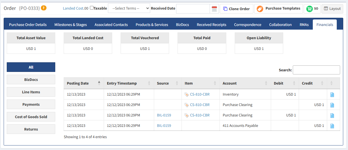Open the Select Terms dropdown
The width and height of the screenshot is (348, 150).
[129, 8]
